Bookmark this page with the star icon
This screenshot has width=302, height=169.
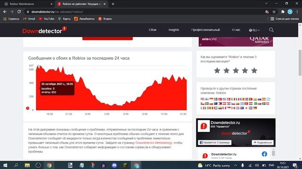[x=274, y=12]
